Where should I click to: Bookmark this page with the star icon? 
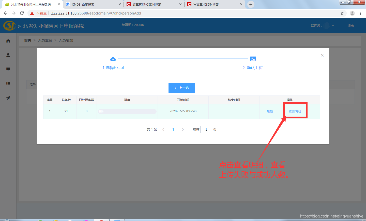342,13
